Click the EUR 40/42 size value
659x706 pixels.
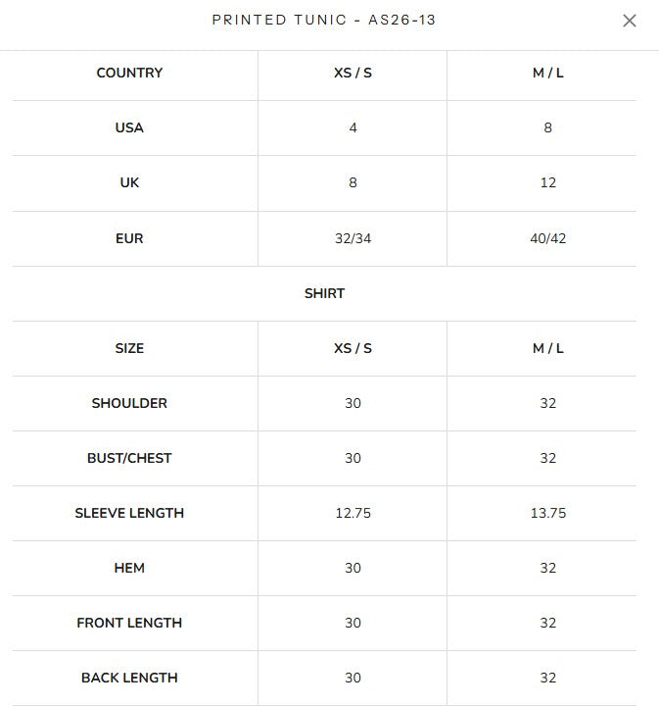pyautogui.click(x=548, y=238)
